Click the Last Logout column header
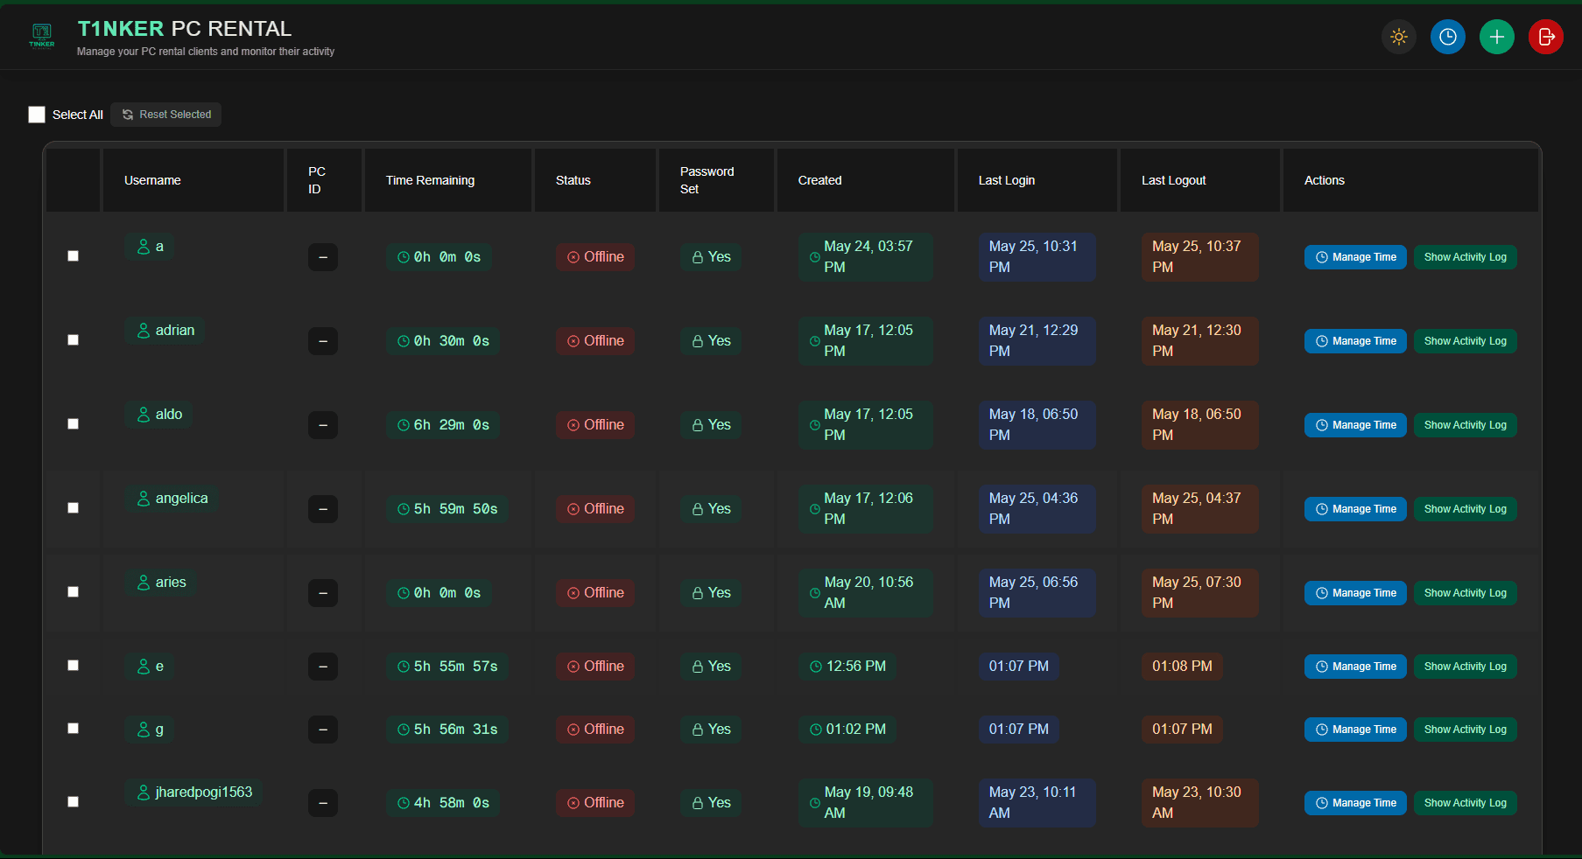1582x859 pixels. [1200, 180]
